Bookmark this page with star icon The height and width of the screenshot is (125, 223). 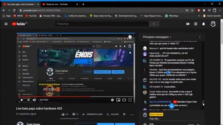[192, 10]
